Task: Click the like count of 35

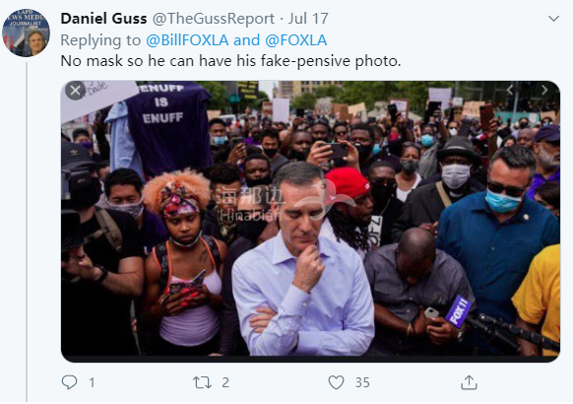Action: pos(362,382)
